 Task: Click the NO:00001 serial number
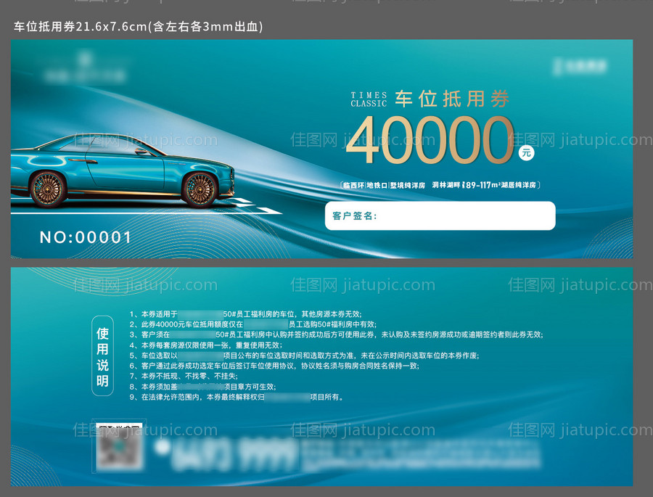tap(86, 237)
